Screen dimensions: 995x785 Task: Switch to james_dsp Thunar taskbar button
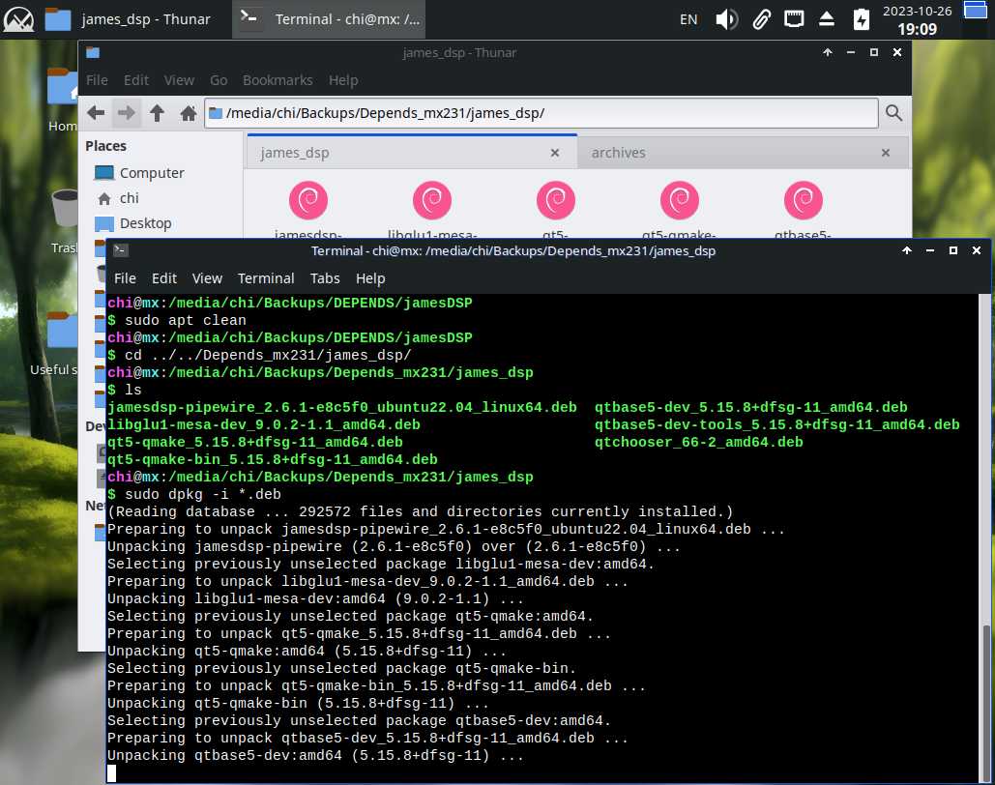[x=131, y=18]
